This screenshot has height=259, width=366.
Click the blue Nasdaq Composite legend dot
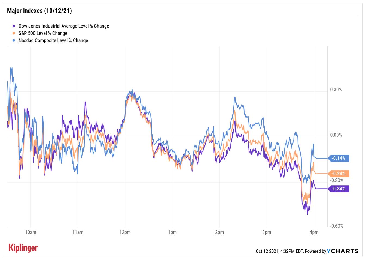click(14, 41)
